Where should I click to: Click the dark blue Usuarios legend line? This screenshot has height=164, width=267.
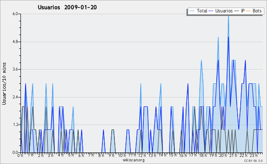click(x=210, y=11)
